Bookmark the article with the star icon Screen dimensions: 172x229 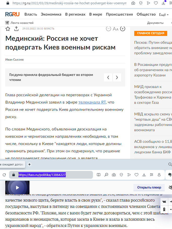pyautogui.click(x=8, y=29)
